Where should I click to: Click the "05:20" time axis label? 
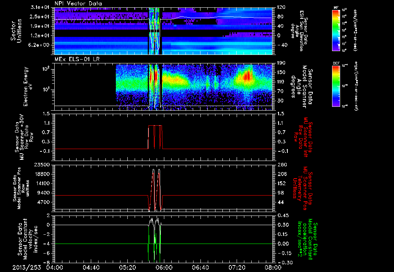pyautogui.click(x=127, y=267)
